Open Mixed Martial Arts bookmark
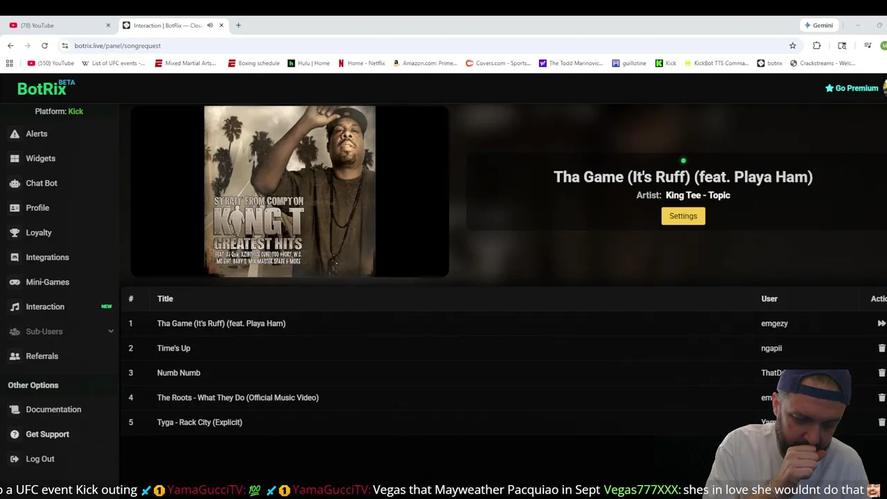This screenshot has width=887, height=499. pos(186,63)
